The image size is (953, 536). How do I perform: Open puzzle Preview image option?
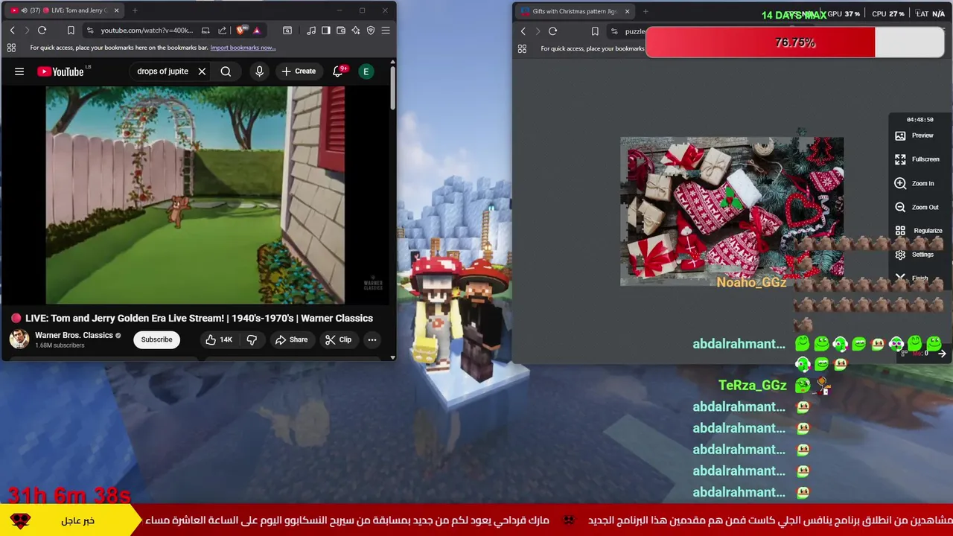coord(916,135)
